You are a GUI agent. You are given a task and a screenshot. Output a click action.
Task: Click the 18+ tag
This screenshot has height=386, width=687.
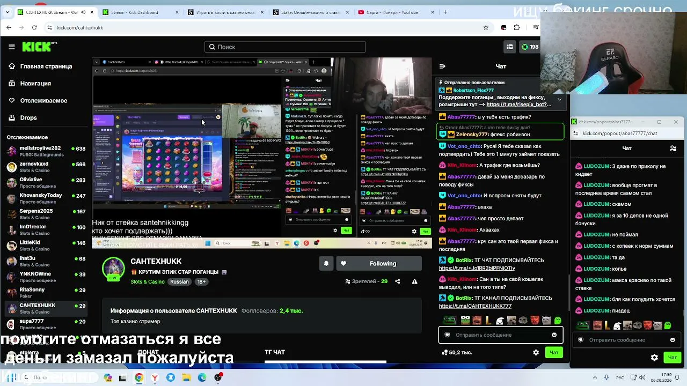click(201, 282)
